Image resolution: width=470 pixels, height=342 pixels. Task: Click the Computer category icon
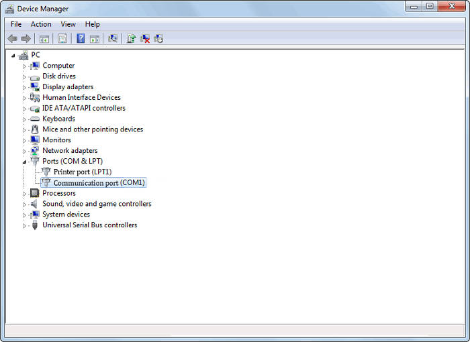[x=35, y=66]
